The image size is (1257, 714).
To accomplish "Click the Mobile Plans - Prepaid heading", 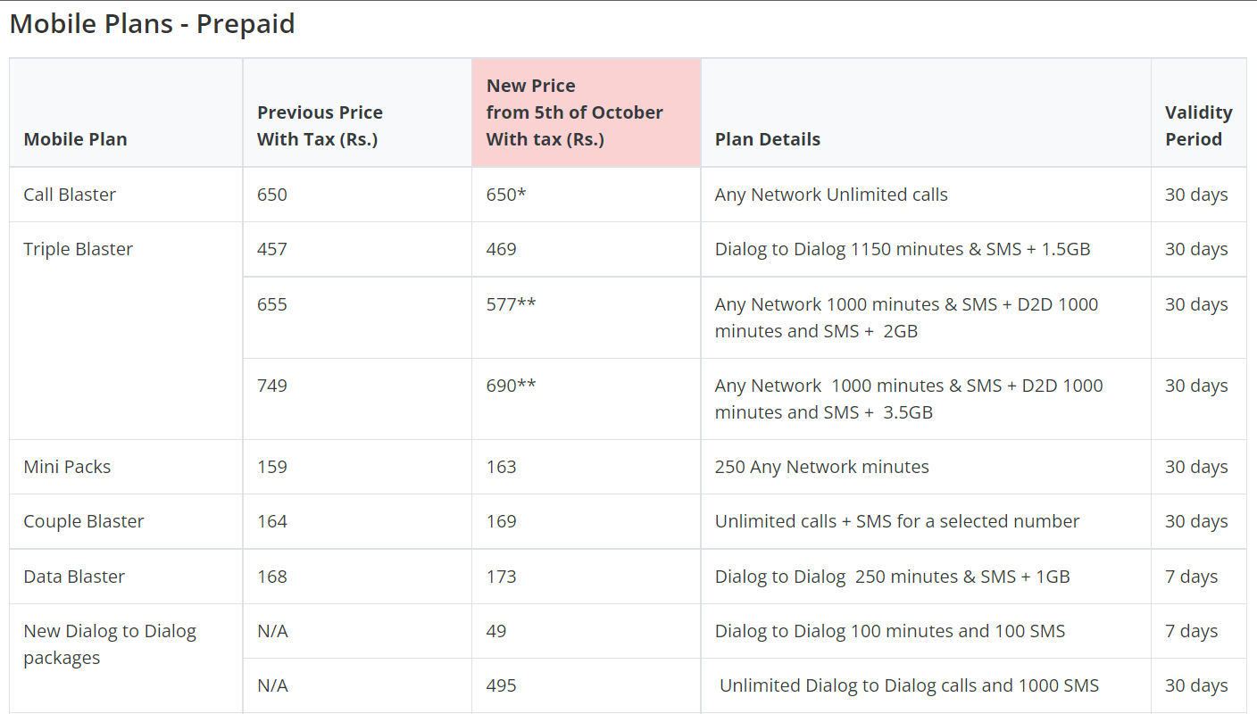I will coord(152,24).
